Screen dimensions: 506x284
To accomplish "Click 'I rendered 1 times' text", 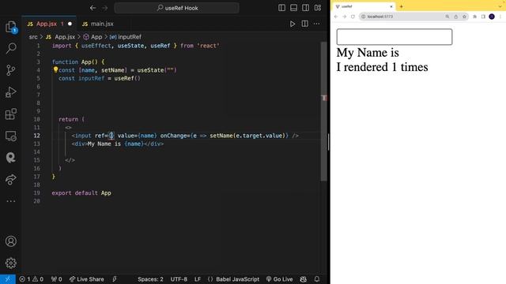I will tap(382, 67).
